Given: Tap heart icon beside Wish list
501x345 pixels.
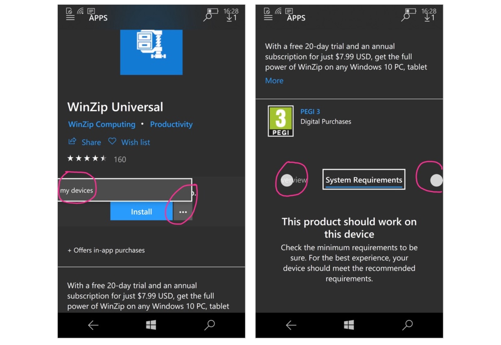Looking at the screenshot, I should (112, 141).
